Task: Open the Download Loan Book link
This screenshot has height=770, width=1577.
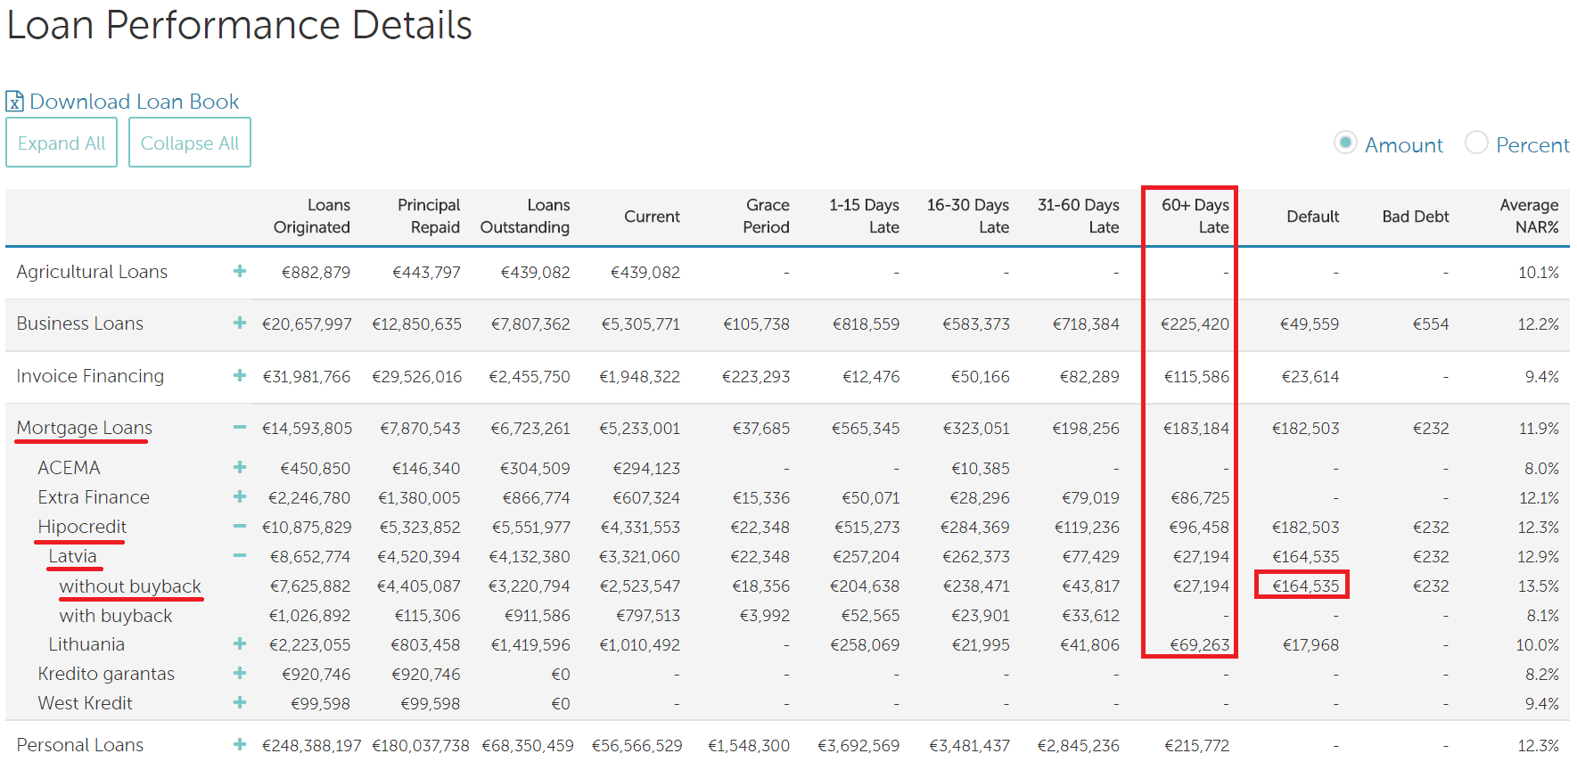Action: pyautogui.click(x=134, y=102)
